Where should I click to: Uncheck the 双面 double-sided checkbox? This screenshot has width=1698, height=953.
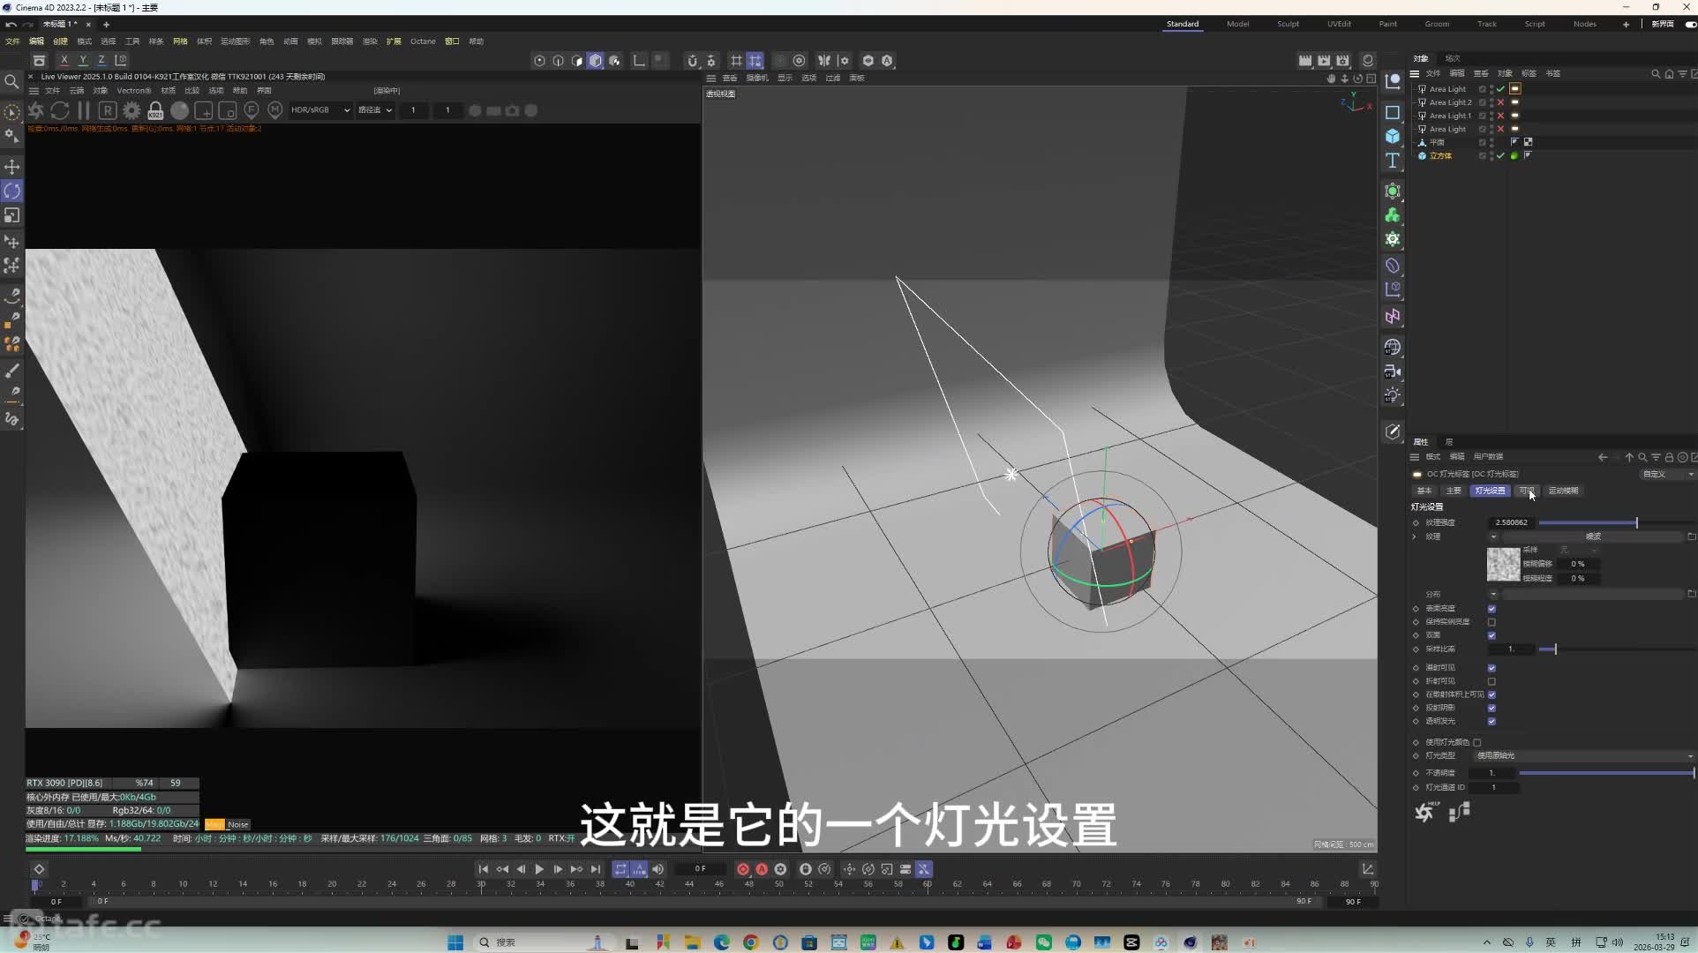tap(1491, 635)
